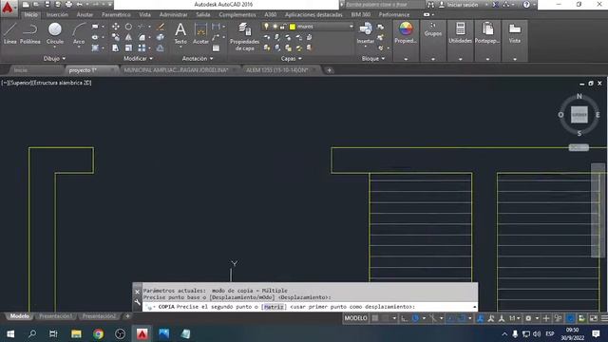Click the Texto annotation tool
The width and height of the screenshot is (608, 342).
pyautogui.click(x=180, y=33)
